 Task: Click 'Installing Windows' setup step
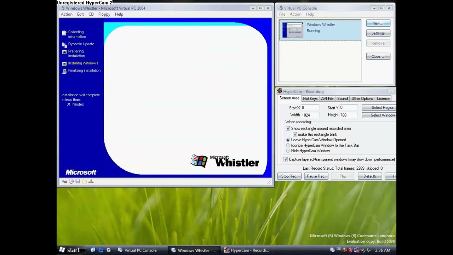coord(83,63)
